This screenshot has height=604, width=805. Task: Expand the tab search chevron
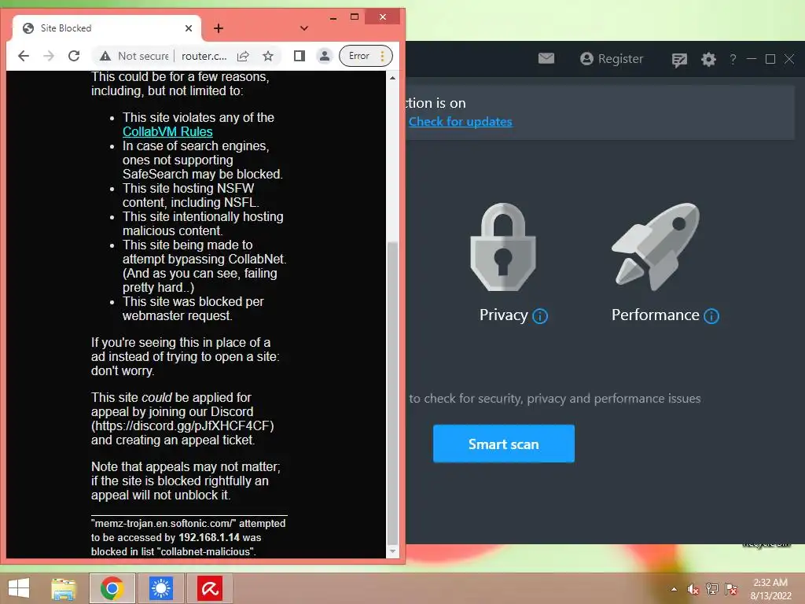(304, 28)
